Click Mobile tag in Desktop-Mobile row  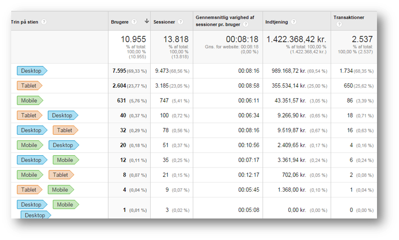click(x=66, y=160)
